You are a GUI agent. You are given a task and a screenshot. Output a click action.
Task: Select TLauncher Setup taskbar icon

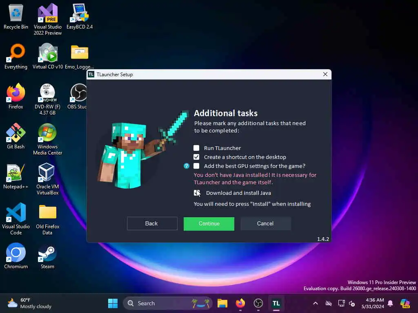click(276, 303)
